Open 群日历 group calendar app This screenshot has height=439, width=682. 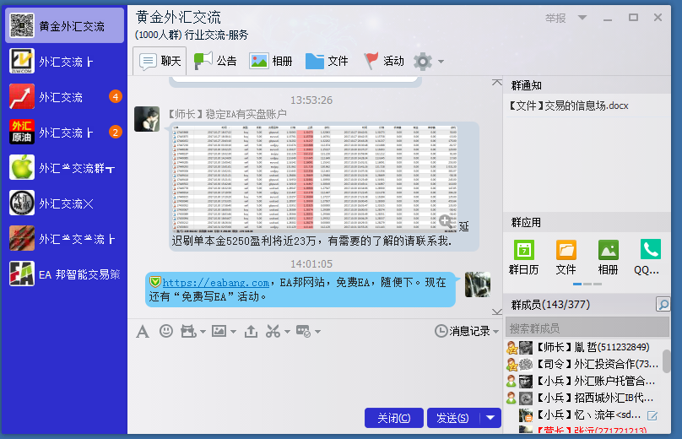click(x=523, y=257)
